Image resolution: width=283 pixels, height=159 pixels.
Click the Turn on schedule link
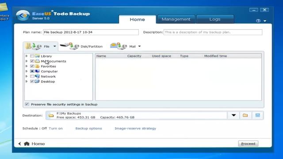tap(56, 129)
